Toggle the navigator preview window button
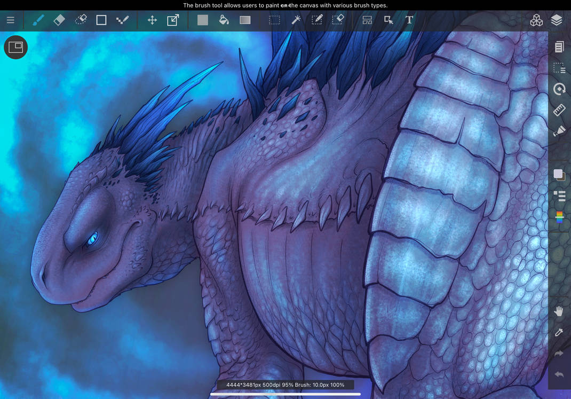 tap(15, 47)
